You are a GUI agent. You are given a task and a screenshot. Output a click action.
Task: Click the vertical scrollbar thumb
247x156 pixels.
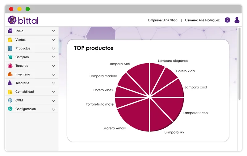[240, 64]
